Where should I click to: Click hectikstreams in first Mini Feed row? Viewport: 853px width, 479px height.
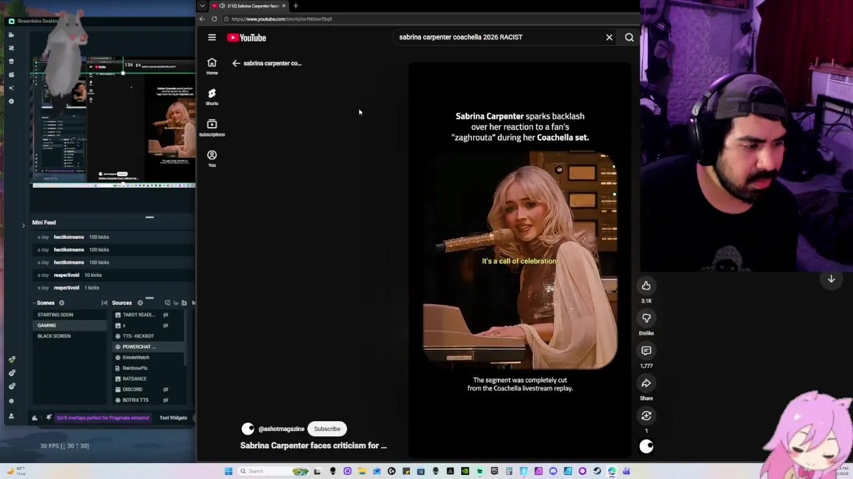click(69, 237)
